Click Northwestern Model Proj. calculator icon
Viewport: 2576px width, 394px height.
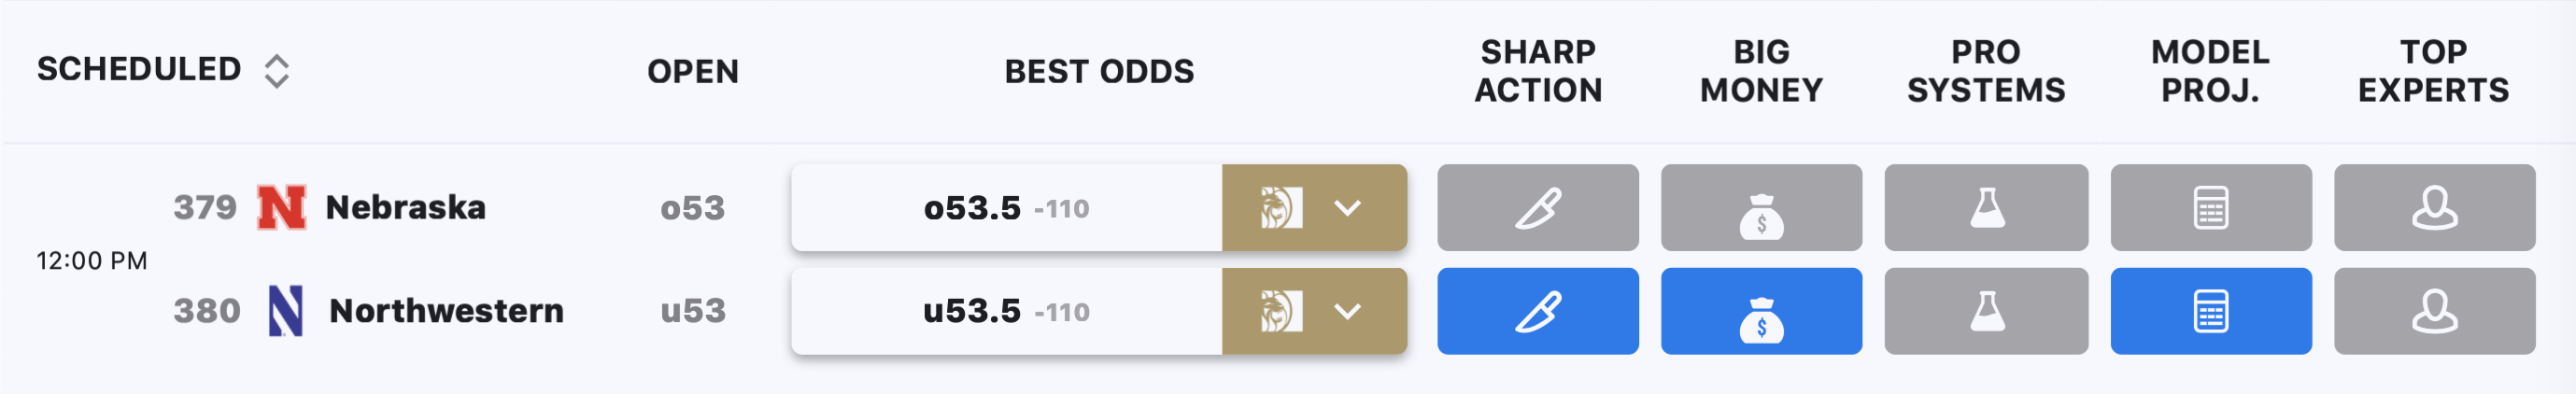[2211, 311]
